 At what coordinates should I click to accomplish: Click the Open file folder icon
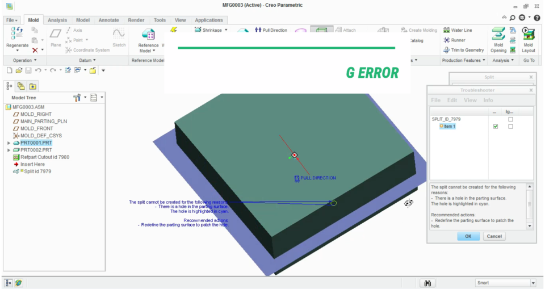coord(19,70)
